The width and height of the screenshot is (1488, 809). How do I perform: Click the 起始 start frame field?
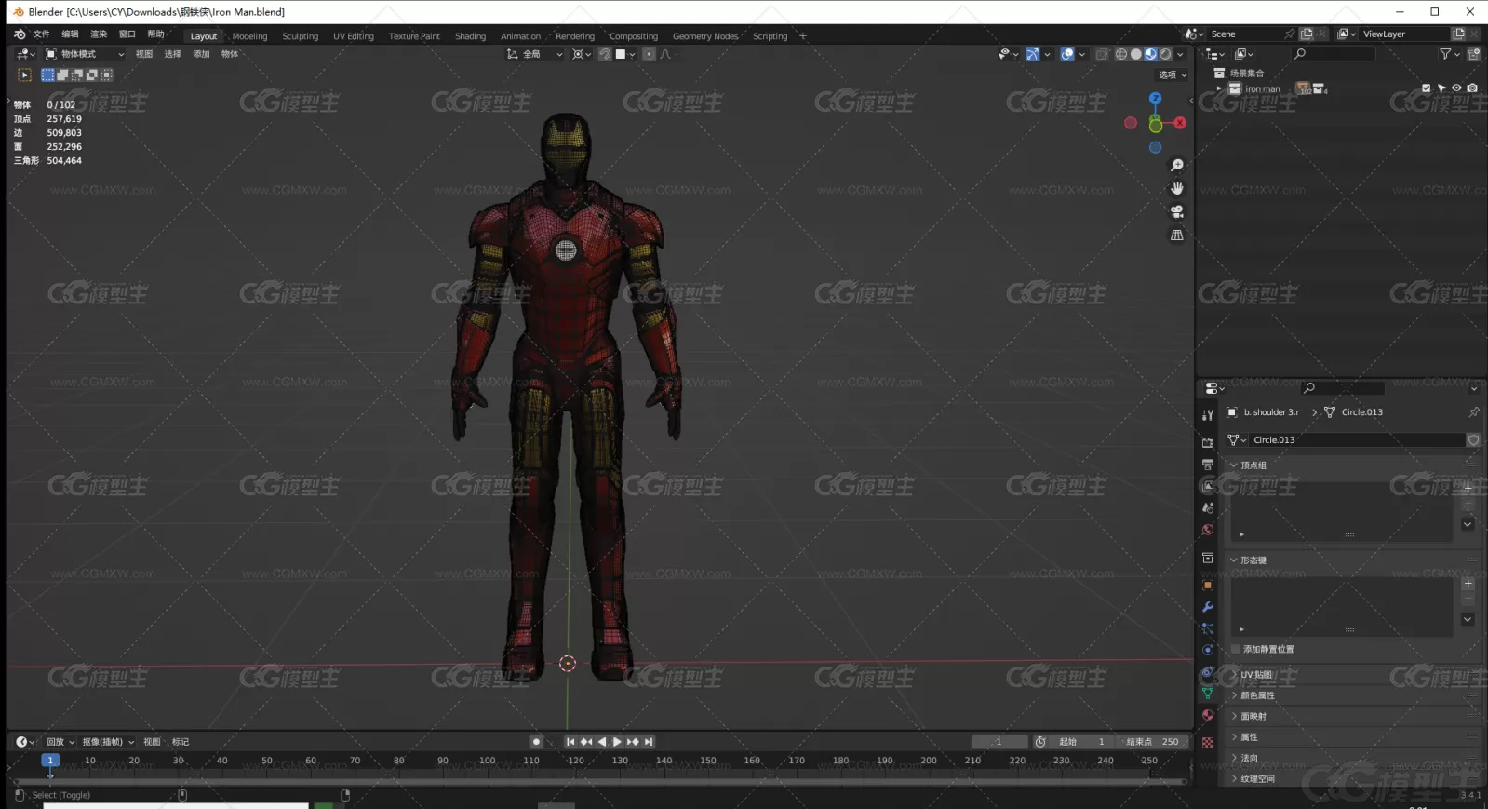point(1082,742)
